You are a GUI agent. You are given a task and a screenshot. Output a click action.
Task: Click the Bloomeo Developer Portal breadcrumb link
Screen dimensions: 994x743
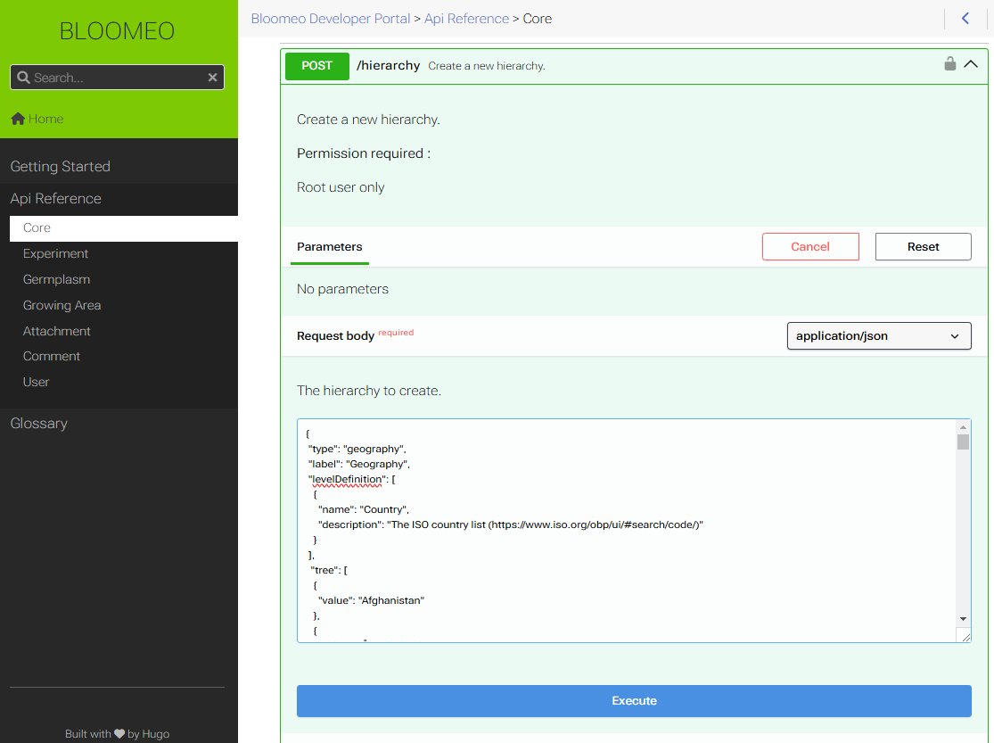coord(331,19)
